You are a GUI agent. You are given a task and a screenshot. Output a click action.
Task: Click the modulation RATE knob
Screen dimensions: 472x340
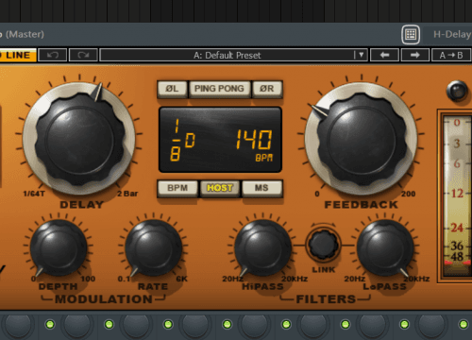click(154, 248)
